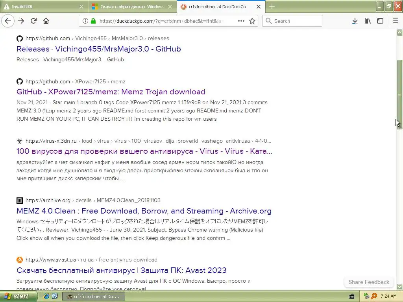Screen dimensions: 403x302
Task: Close the Invalid URL tab
Action: pyautogui.click(x=81, y=7)
